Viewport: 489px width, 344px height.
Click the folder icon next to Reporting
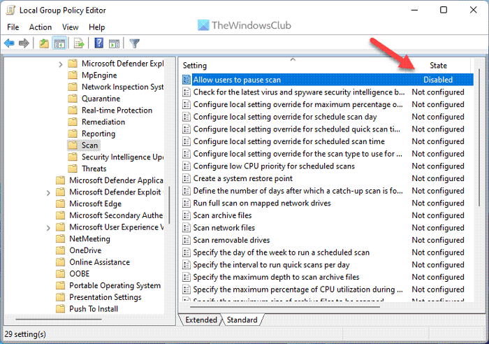tap(73, 134)
